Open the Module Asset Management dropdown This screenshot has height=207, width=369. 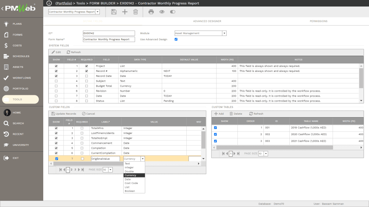224,33
